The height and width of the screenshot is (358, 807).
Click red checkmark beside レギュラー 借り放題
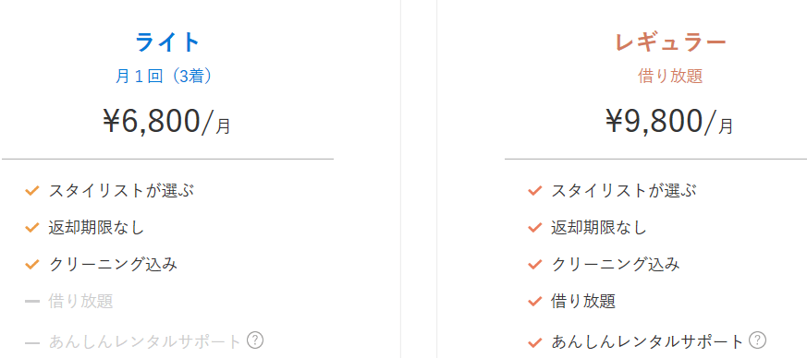tap(534, 302)
